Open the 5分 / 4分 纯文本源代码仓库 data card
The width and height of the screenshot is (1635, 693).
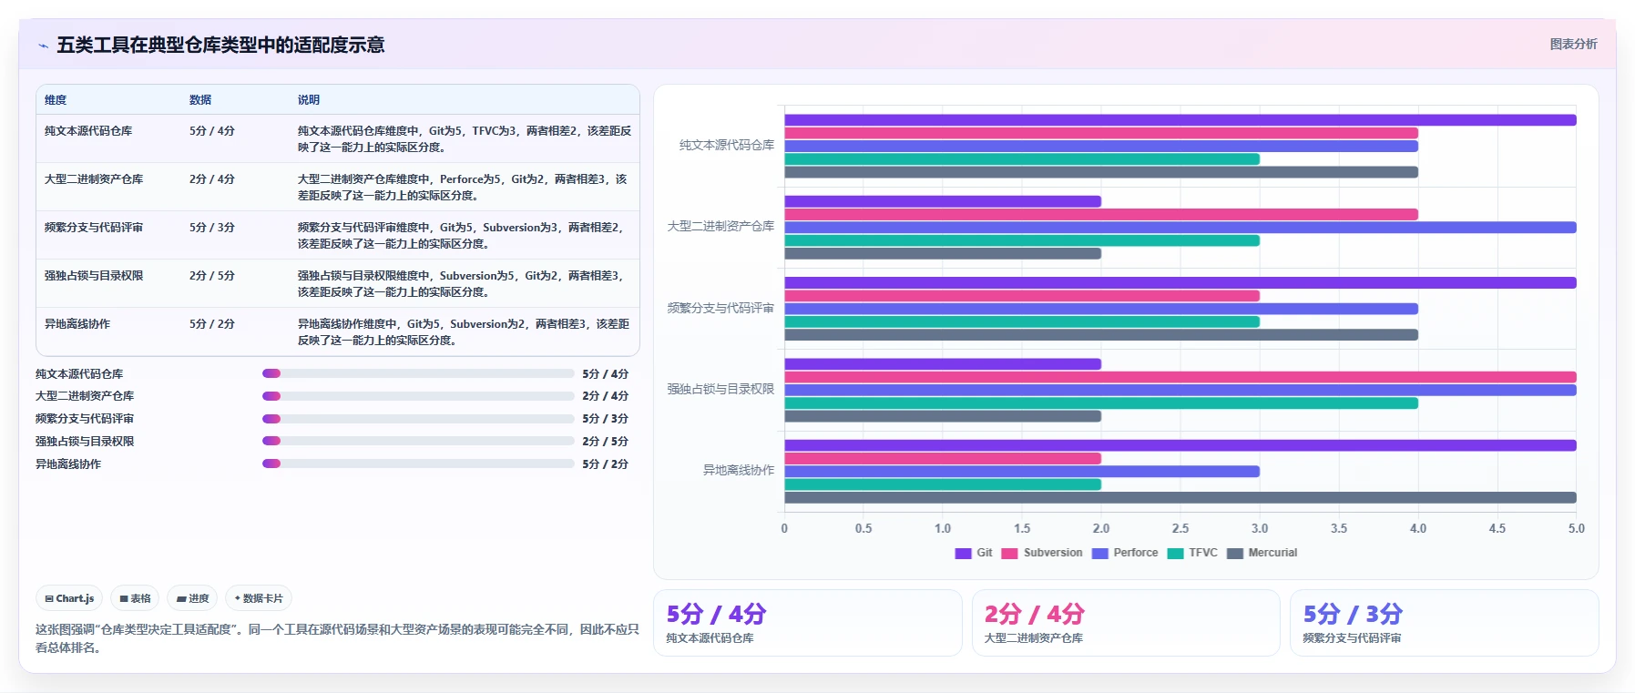807,623
